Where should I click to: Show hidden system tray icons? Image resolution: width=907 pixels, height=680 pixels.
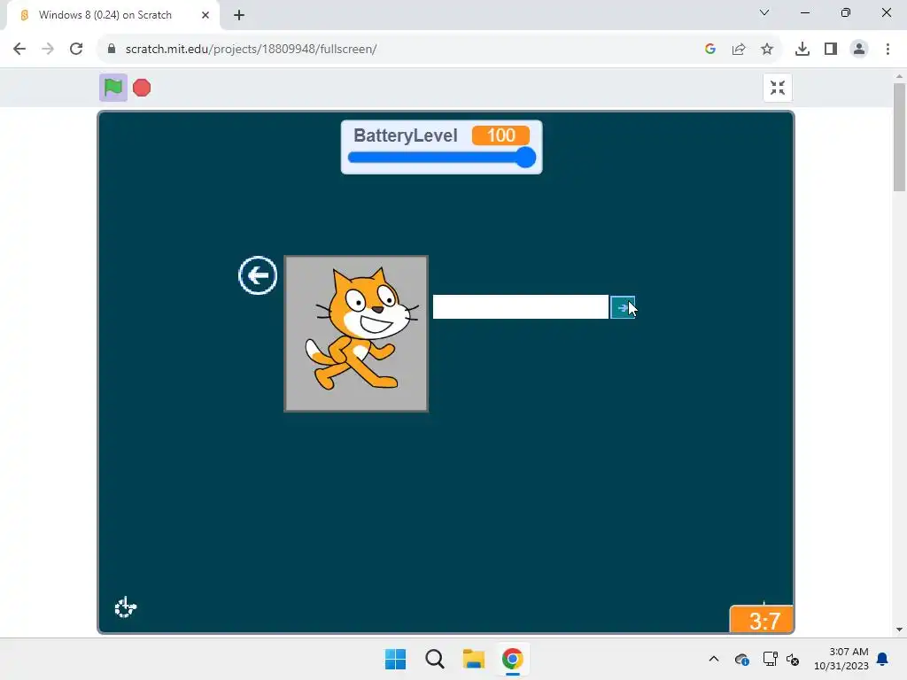coord(714,659)
